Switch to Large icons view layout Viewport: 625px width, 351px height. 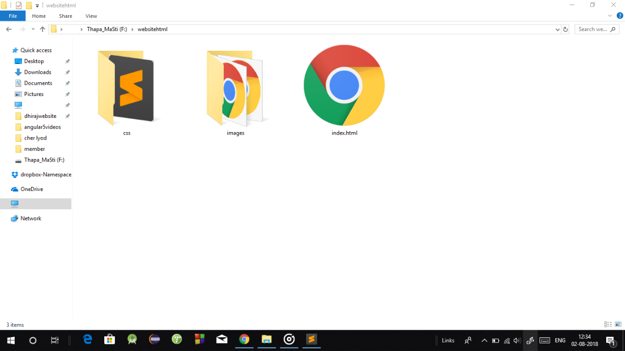(x=618, y=325)
